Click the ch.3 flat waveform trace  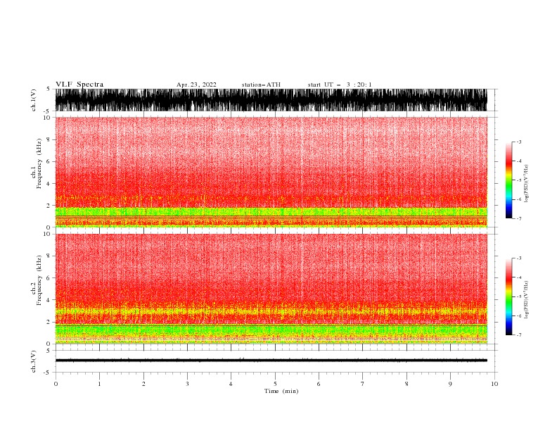[x=271, y=361]
